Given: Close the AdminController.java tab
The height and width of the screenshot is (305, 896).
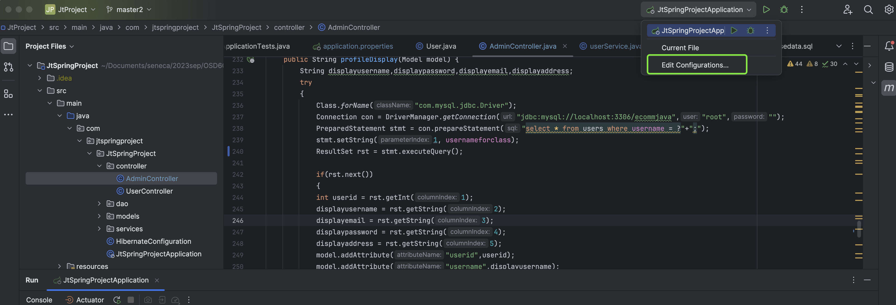Looking at the screenshot, I should pos(565,46).
